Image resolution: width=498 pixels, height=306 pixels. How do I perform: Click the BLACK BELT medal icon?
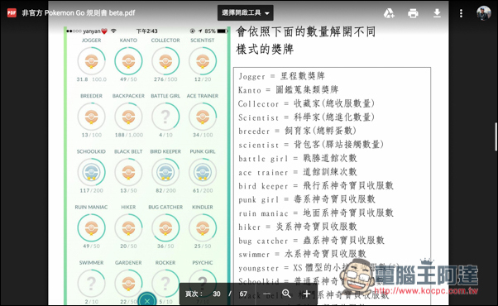[128, 172]
